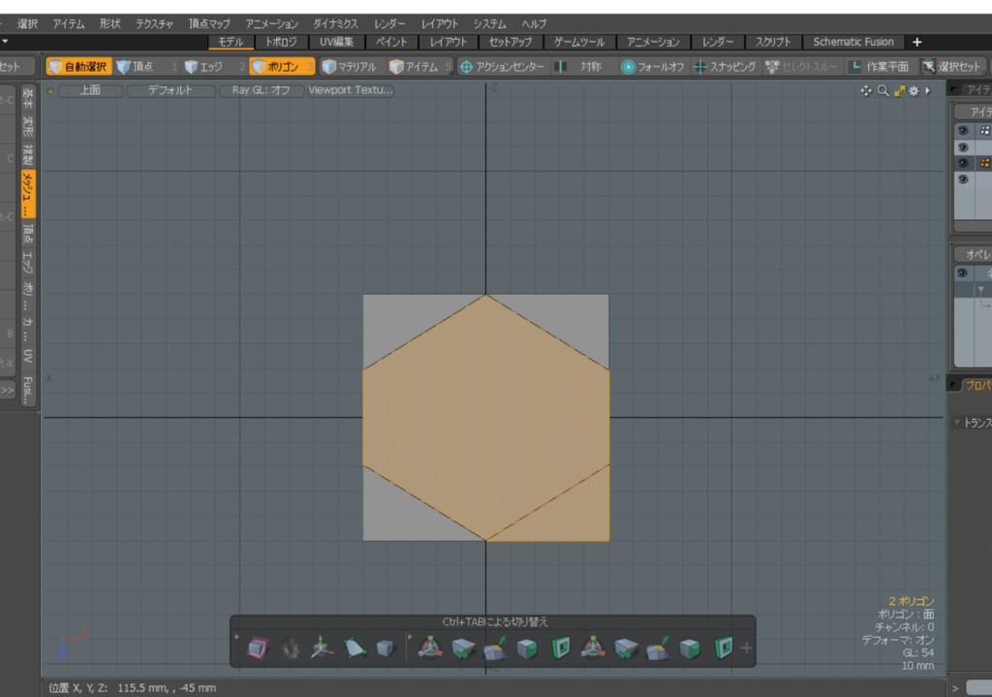Open the Ray GL: オフ dropdown
This screenshot has width=992, height=697.
(x=261, y=90)
